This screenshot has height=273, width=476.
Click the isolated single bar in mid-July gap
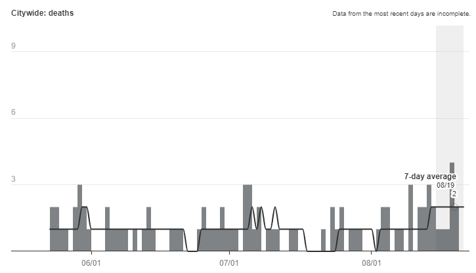[323, 240]
